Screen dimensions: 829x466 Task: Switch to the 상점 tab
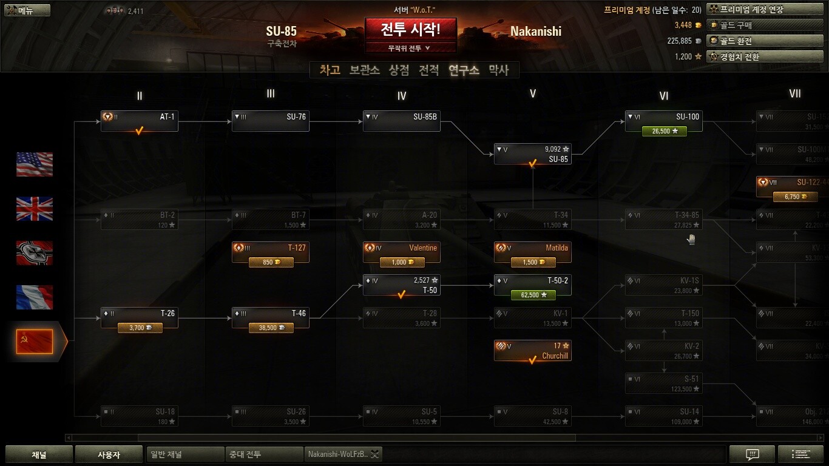coord(399,70)
